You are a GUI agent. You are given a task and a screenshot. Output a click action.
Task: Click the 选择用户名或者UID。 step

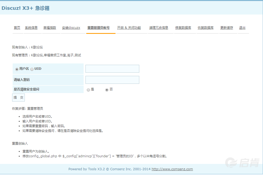click(x=38, y=117)
